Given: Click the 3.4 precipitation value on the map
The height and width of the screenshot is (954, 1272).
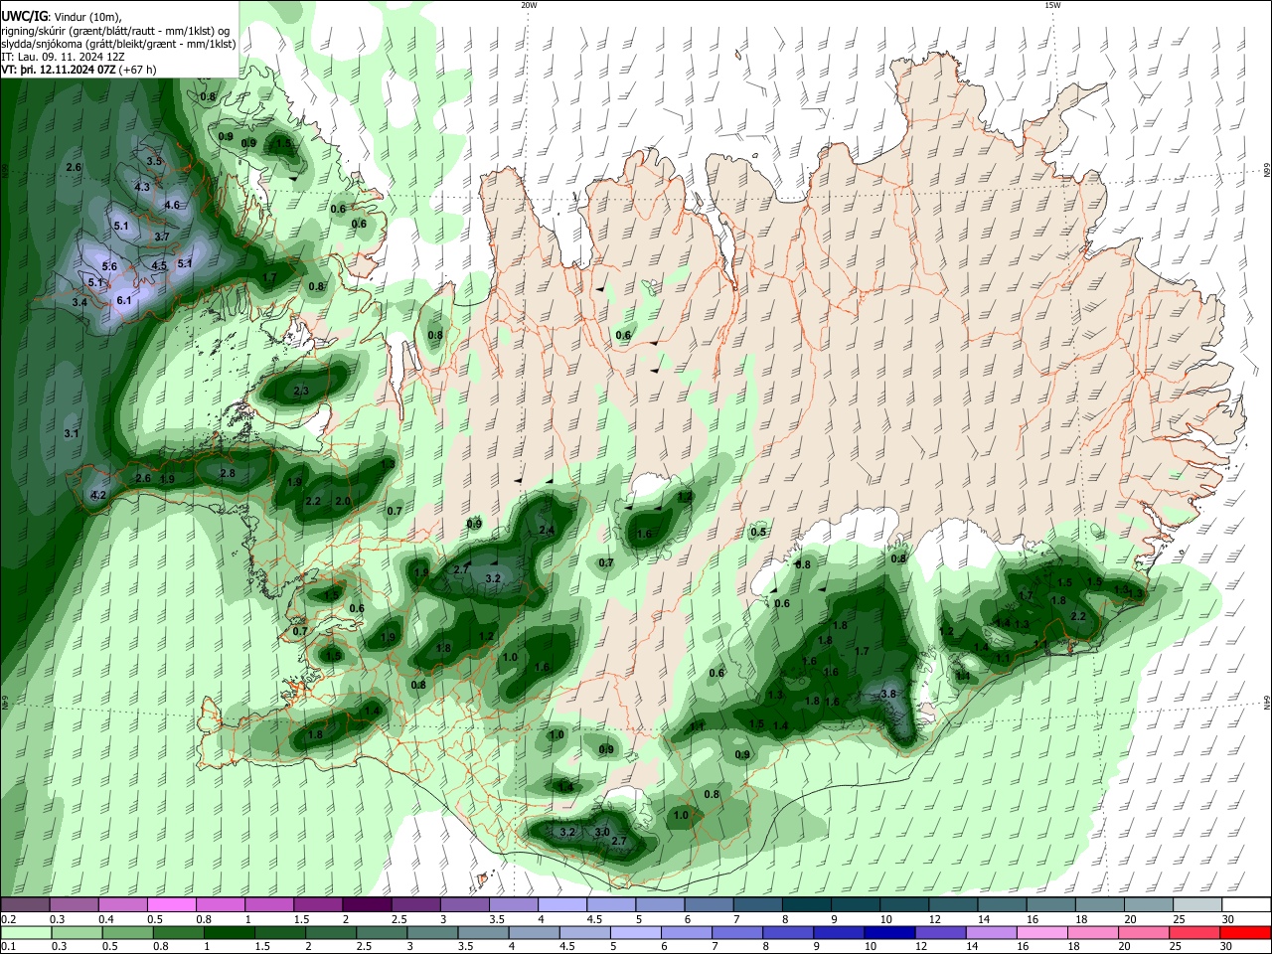Looking at the screenshot, I should (x=80, y=302).
